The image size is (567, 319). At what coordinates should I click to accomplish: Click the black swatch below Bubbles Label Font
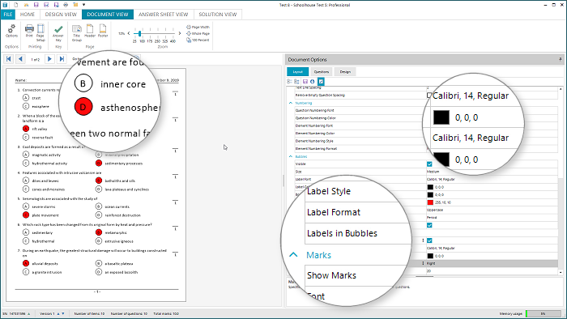(430, 187)
